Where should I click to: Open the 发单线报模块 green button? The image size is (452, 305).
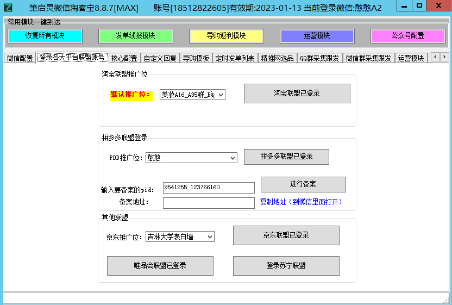click(x=135, y=36)
